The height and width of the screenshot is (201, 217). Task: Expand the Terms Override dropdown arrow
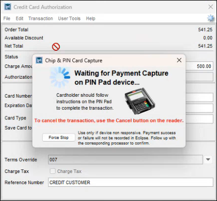208,160
